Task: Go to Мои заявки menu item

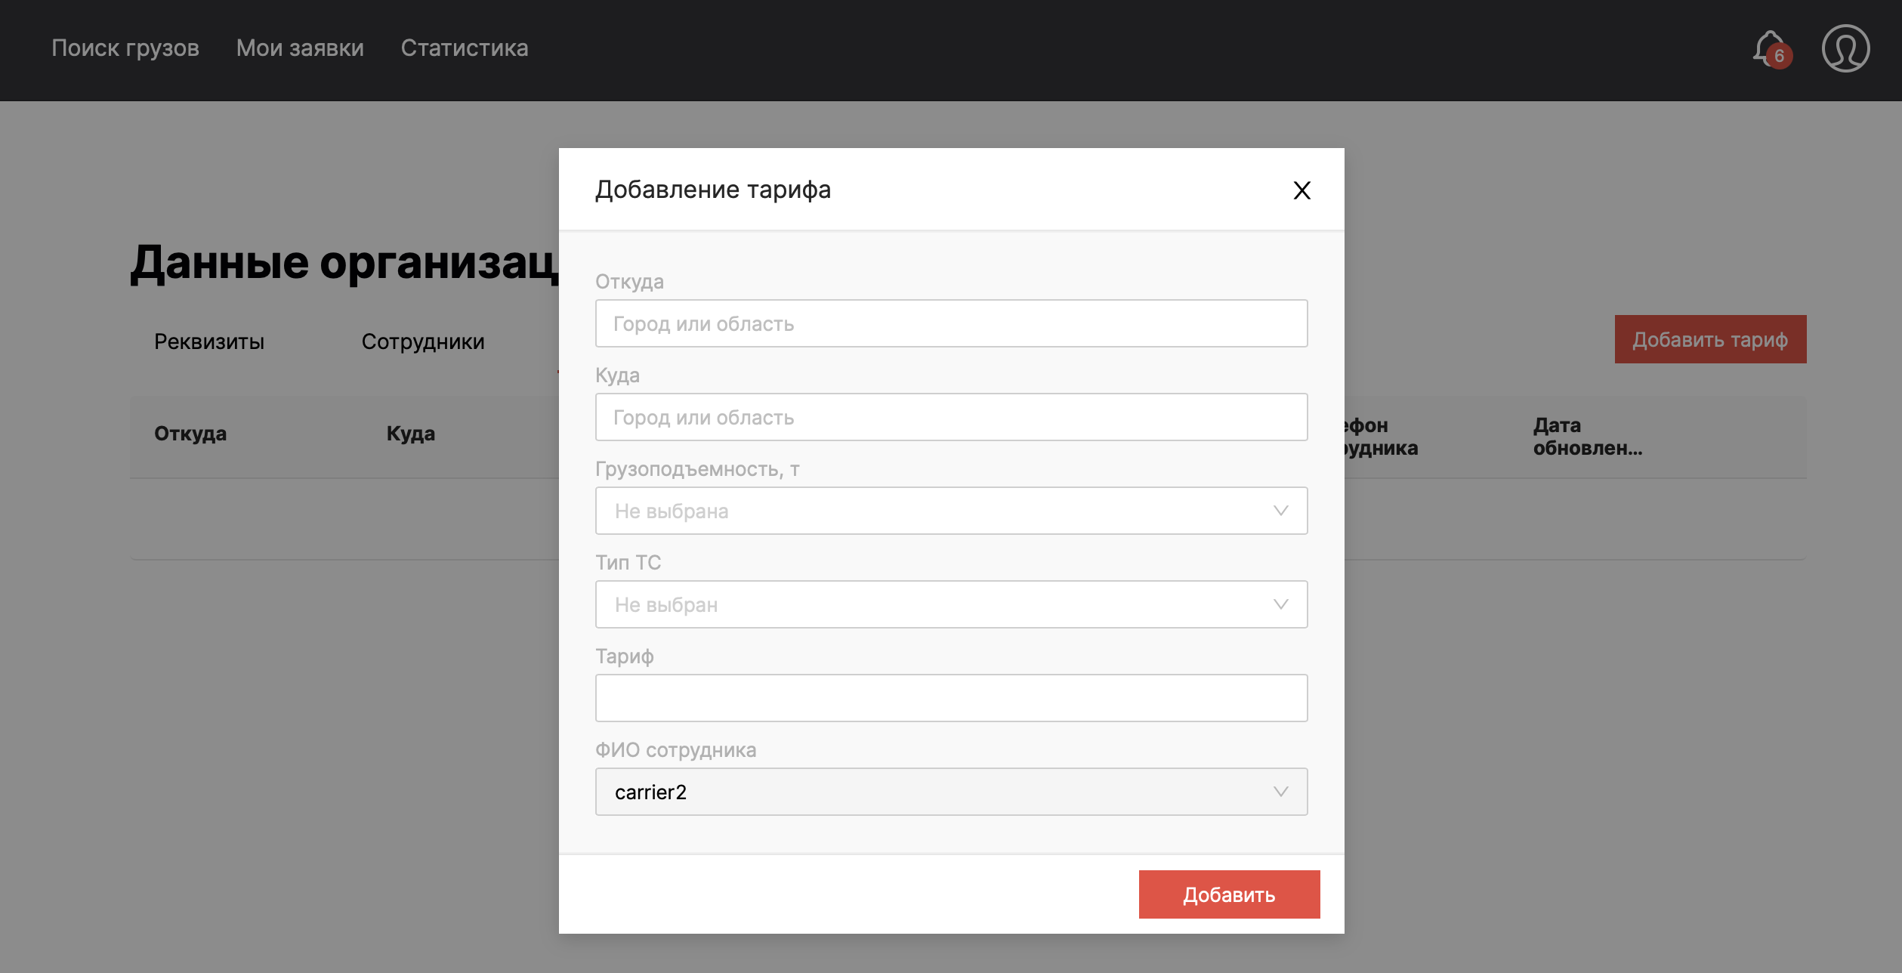Action: pyautogui.click(x=300, y=48)
